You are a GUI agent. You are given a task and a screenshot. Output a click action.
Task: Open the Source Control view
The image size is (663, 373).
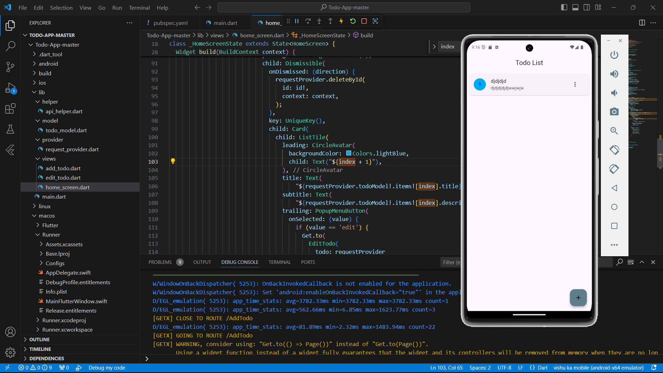pos(10,67)
